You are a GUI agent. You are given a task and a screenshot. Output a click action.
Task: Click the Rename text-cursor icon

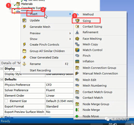pos(24,64)
